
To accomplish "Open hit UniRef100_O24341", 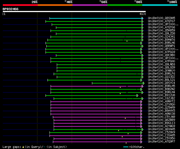I will [161, 37].
